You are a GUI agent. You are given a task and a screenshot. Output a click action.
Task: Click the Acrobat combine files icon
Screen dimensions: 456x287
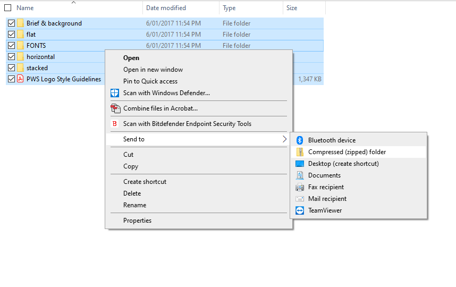pyautogui.click(x=115, y=108)
